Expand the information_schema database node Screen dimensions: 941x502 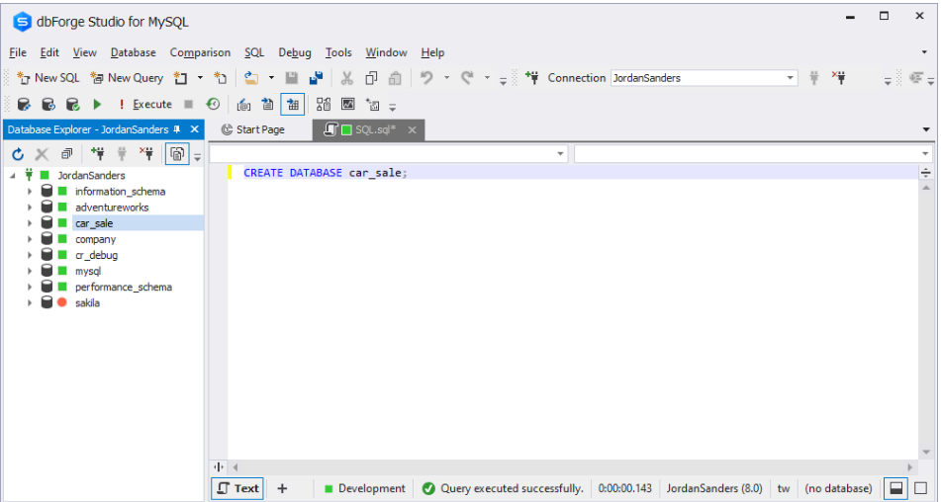pyautogui.click(x=30, y=192)
